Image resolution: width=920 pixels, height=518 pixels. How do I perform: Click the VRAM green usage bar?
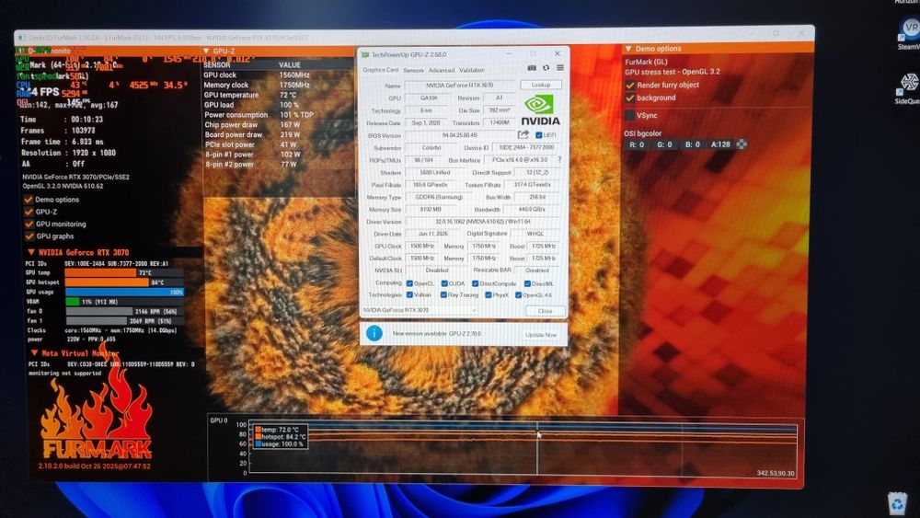[x=72, y=302]
